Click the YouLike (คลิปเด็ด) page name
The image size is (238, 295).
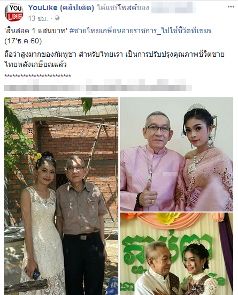coord(61,7)
